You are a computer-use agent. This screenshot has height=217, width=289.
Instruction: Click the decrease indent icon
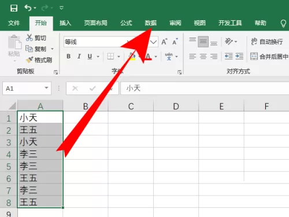pos(229,56)
